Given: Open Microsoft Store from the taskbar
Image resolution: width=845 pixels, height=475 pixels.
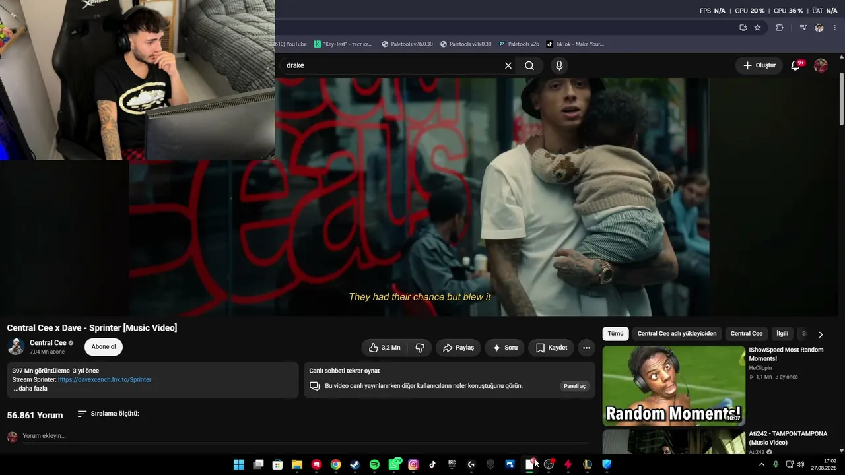Looking at the screenshot, I should [x=278, y=464].
